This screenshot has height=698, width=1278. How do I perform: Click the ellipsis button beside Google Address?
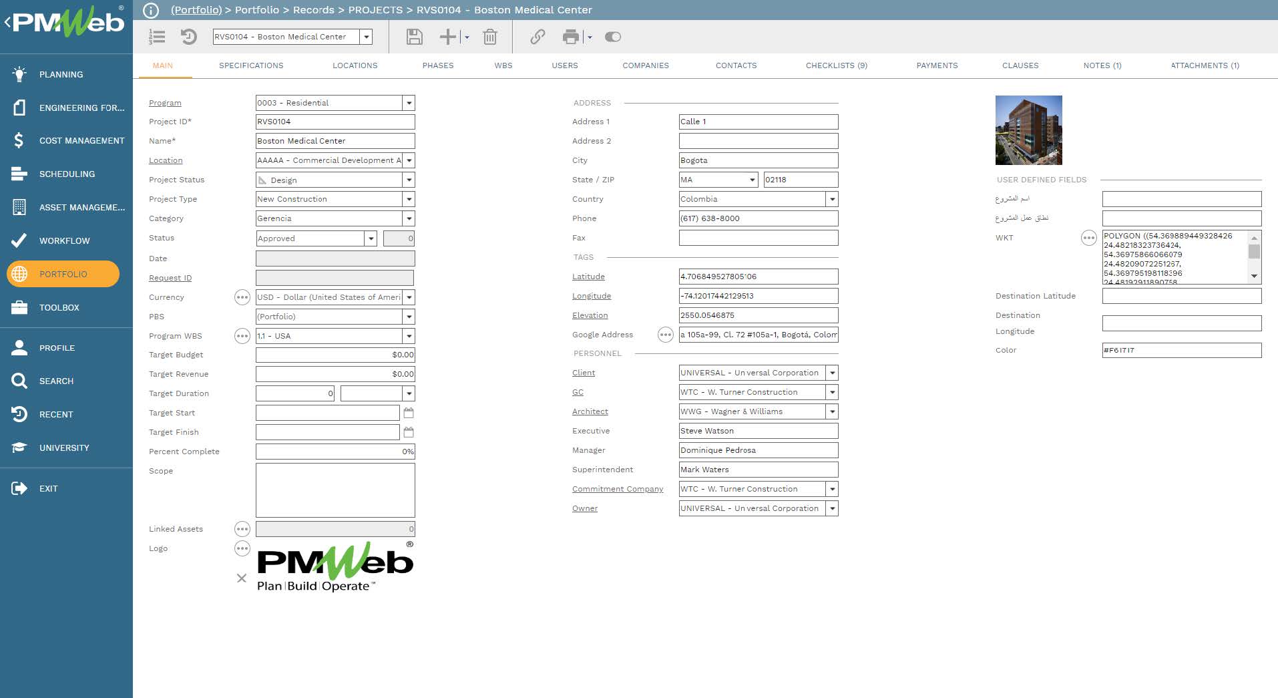[665, 335]
